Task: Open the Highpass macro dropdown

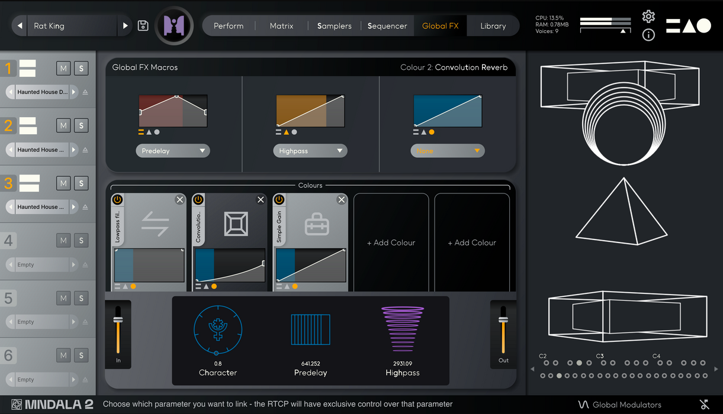Action: (x=310, y=151)
